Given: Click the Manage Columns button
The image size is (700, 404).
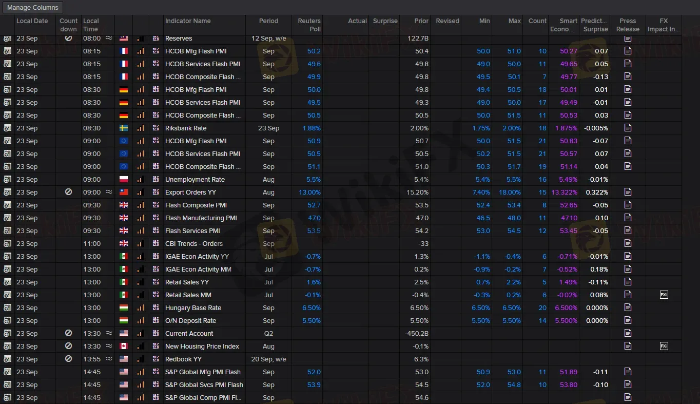Looking at the screenshot, I should (33, 8).
